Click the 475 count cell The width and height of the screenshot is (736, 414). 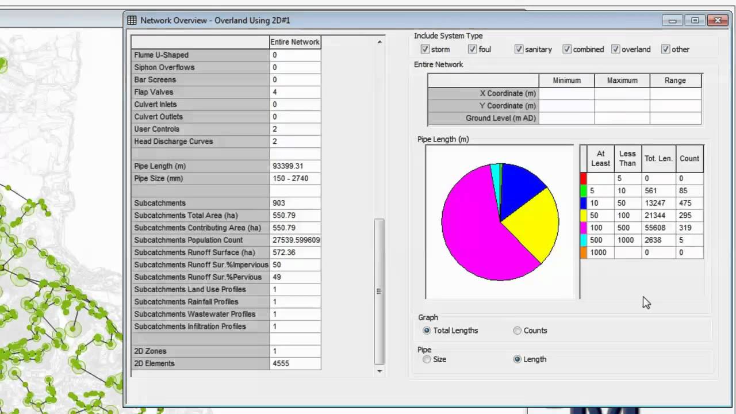[x=689, y=203]
